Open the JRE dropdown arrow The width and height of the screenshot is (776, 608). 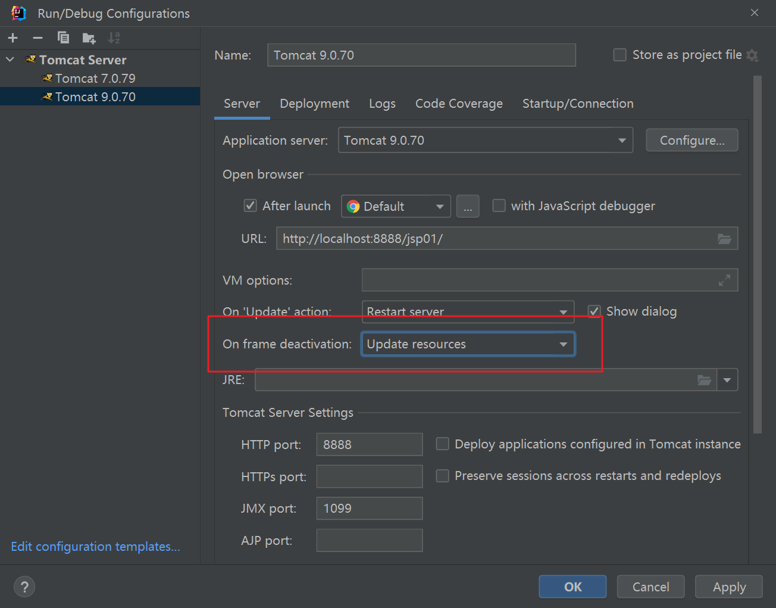point(727,380)
